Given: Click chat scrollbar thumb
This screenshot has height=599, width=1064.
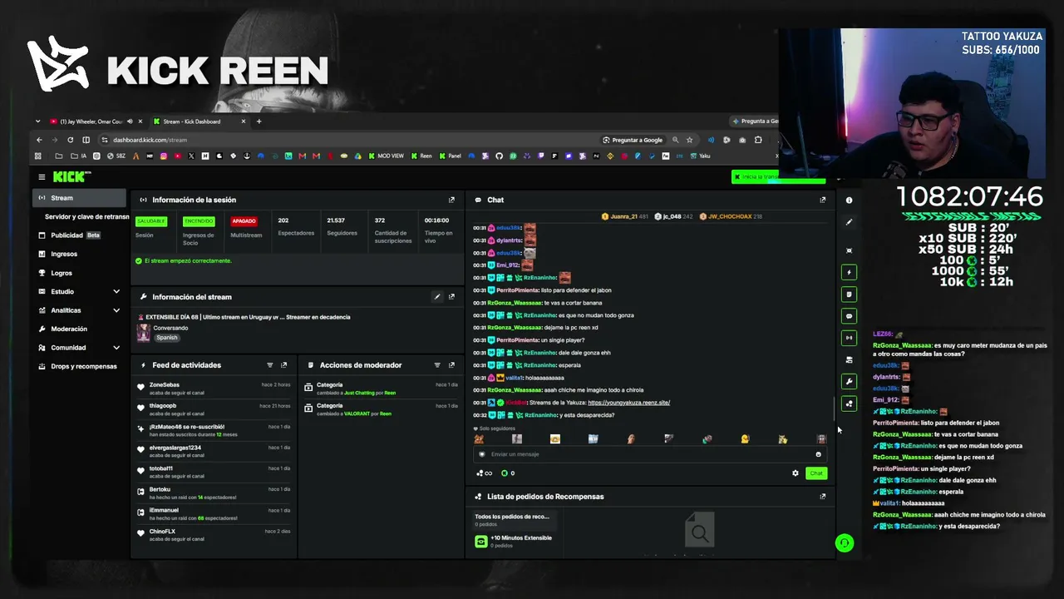Looking at the screenshot, I should tap(834, 409).
